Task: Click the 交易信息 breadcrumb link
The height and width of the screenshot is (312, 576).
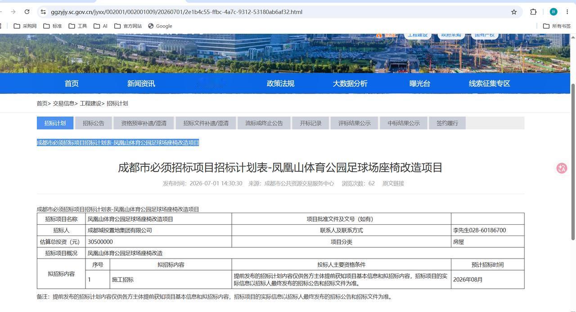Action: pyautogui.click(x=63, y=103)
